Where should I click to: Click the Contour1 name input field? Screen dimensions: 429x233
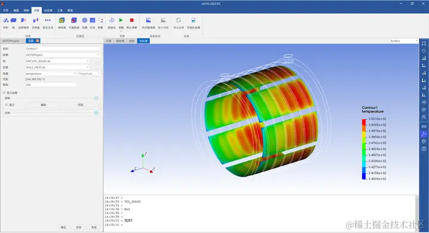tap(63, 48)
